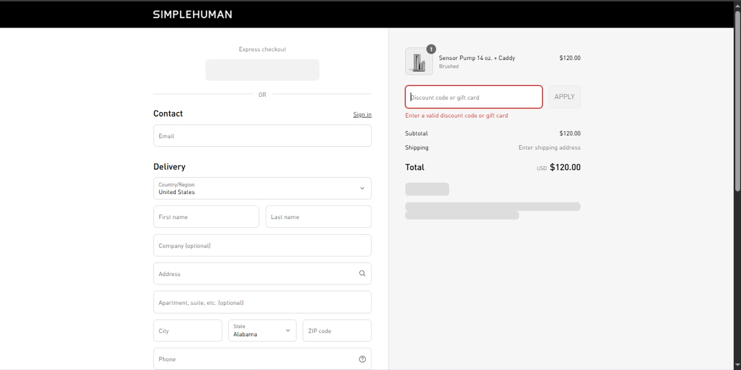Open the Country/Region dropdown
The image size is (741, 370).
[x=262, y=188]
